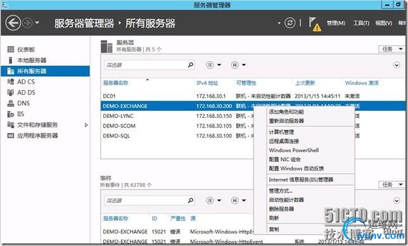Click search icon in events filter
Viewport: 408px width, 246px height.
191,200
